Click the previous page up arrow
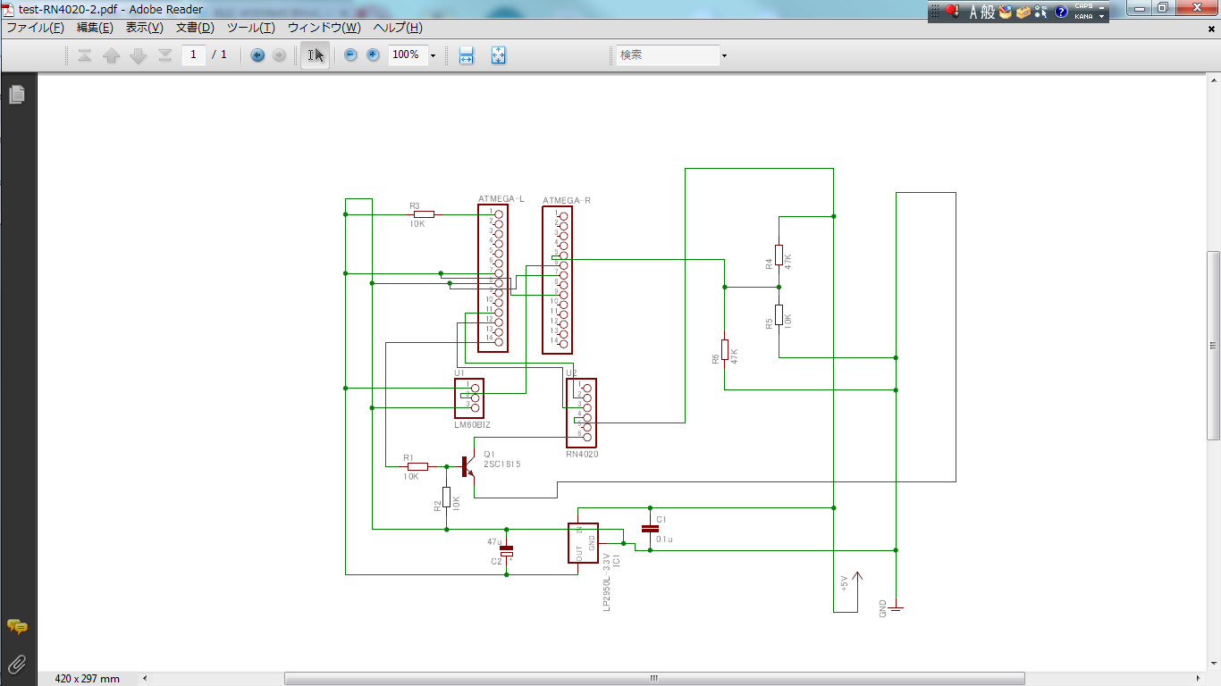This screenshot has width=1221, height=686. (111, 55)
